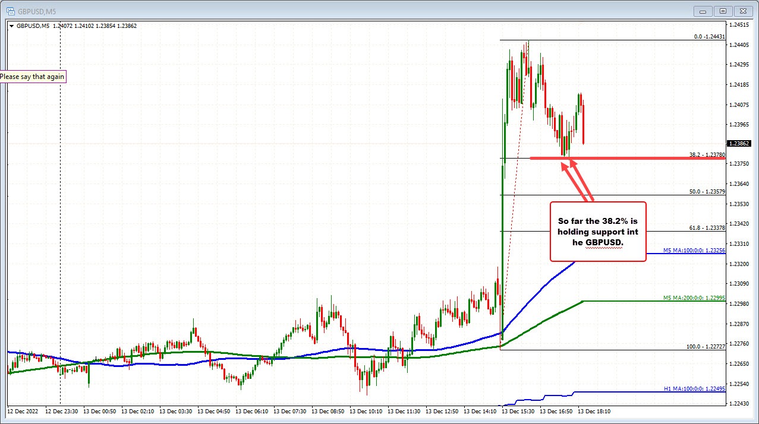Maximize the GBPUSD,M5 chart window
This screenshot has width=759, height=424.
pos(723,10)
